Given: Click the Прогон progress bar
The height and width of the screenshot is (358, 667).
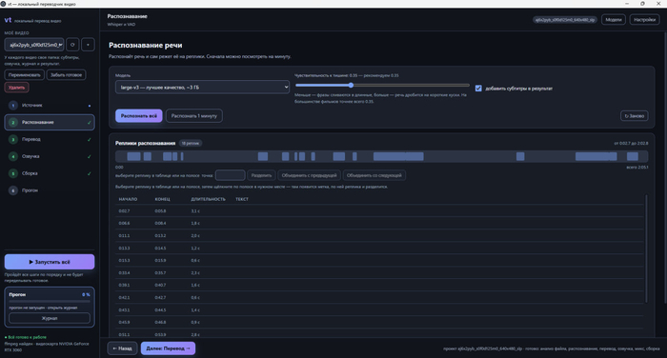Looking at the screenshot, I should tap(50, 302).
